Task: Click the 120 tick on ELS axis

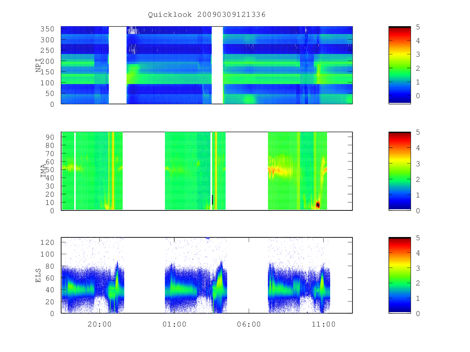Action: click(48, 242)
